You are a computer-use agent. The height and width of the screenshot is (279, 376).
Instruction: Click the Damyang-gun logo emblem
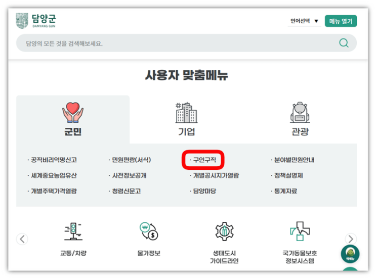click(22, 21)
